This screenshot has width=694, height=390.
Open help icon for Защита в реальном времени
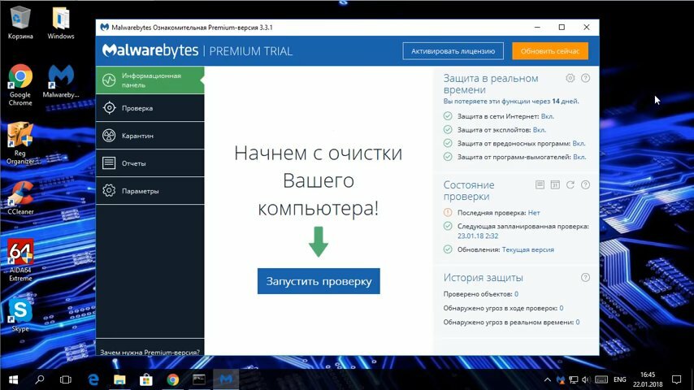tap(585, 78)
